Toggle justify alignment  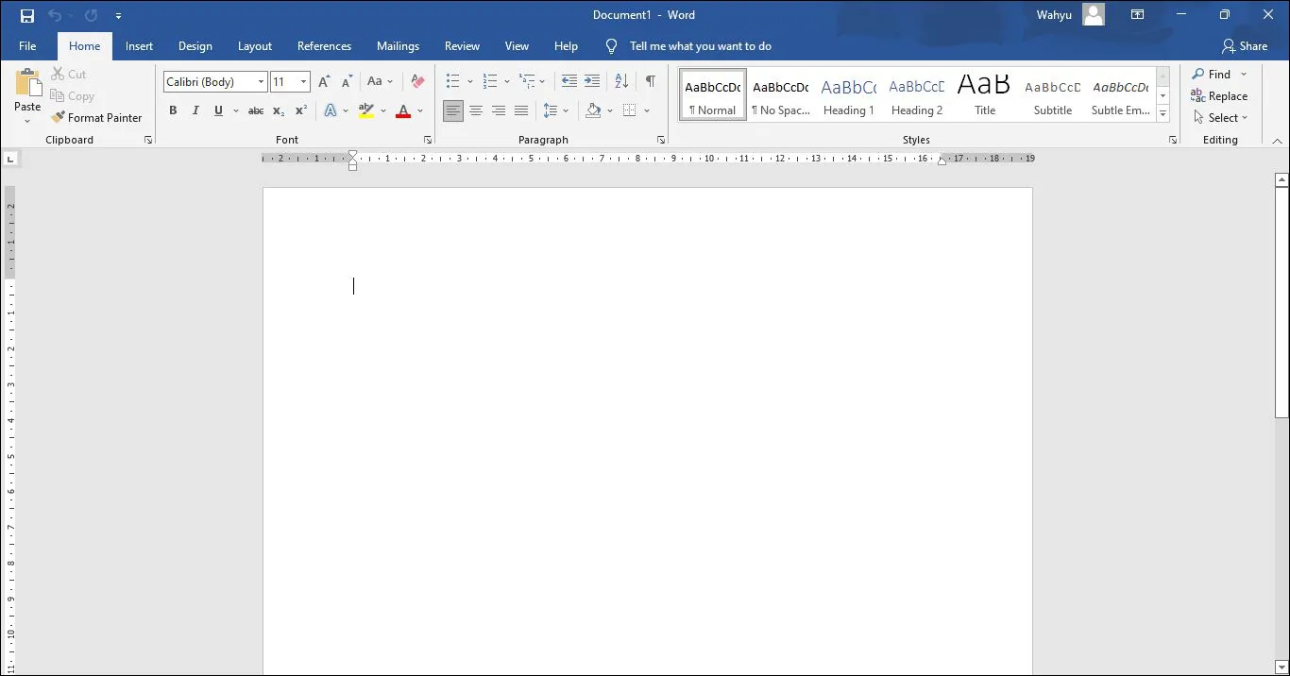521,110
